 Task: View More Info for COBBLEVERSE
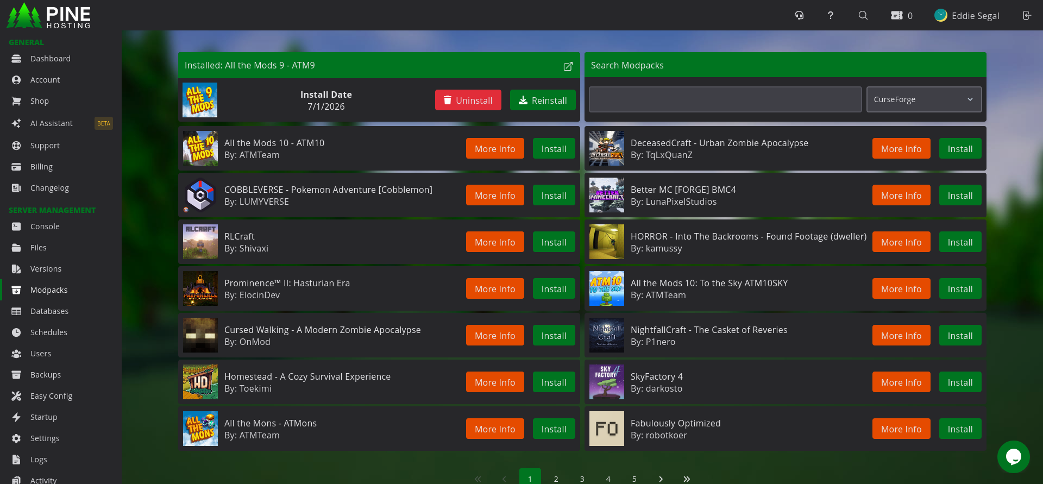[495, 195]
